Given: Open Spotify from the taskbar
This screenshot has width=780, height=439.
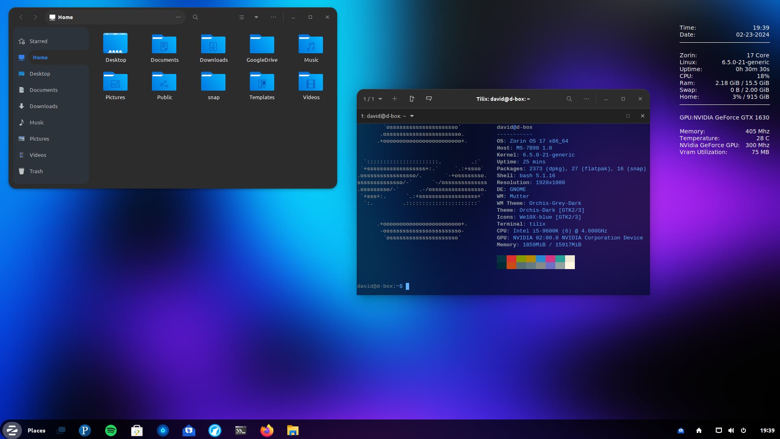Looking at the screenshot, I should point(111,430).
